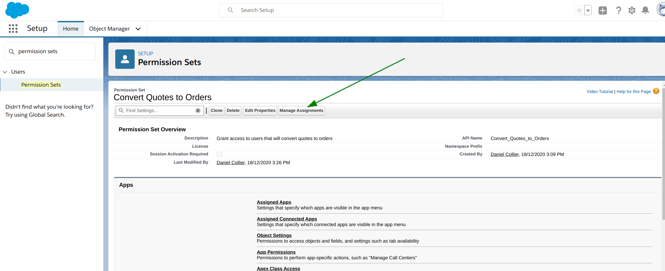Image resolution: width=665 pixels, height=271 pixels.
Task: Open Help for this Page link
Action: click(x=634, y=92)
